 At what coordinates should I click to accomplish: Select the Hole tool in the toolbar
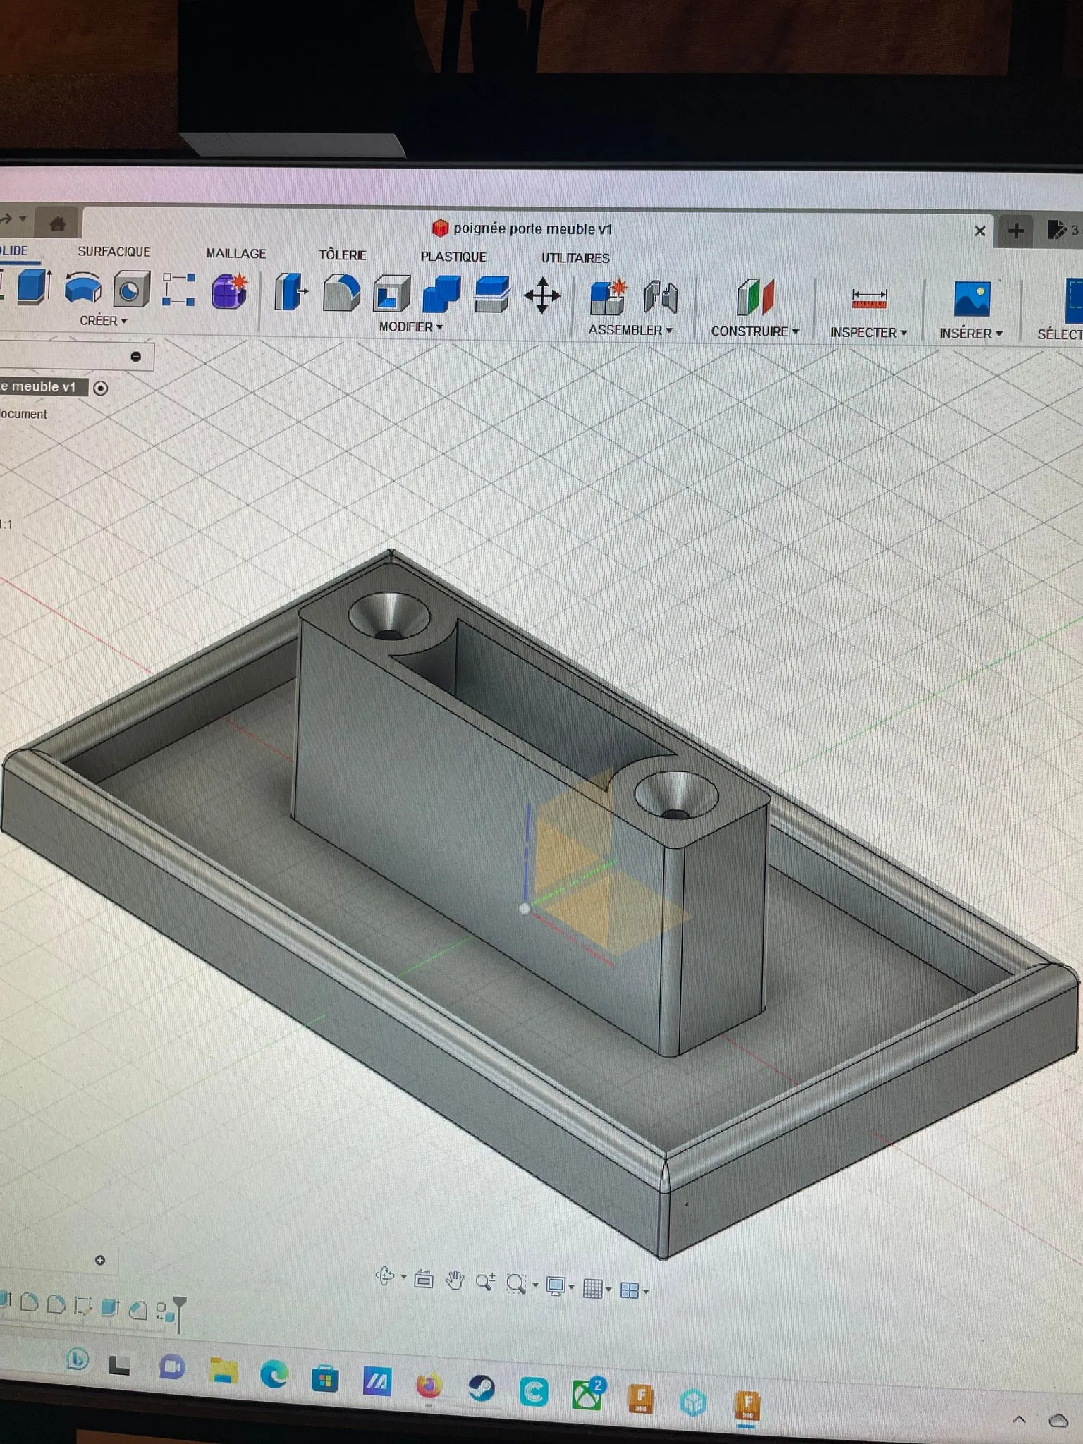(x=131, y=289)
